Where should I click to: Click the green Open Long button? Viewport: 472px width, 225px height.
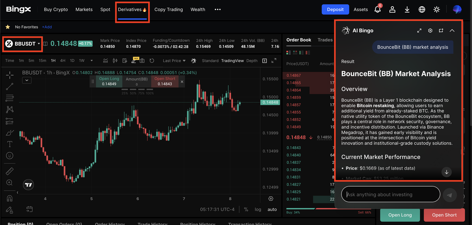point(400,215)
